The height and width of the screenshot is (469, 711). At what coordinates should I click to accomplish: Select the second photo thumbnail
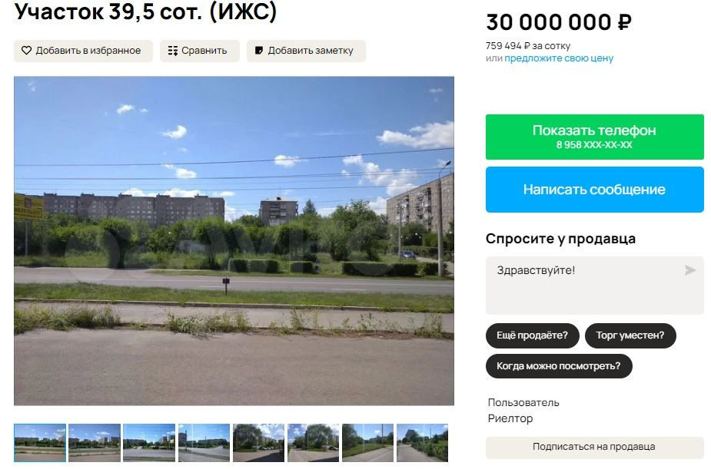[95, 443]
